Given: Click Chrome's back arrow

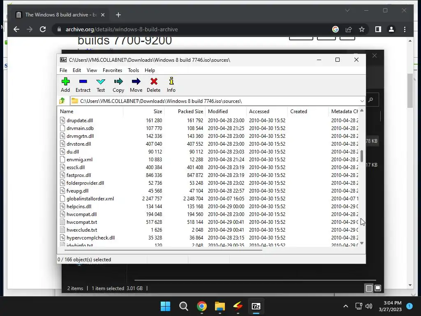Looking at the screenshot, I should point(16,29).
